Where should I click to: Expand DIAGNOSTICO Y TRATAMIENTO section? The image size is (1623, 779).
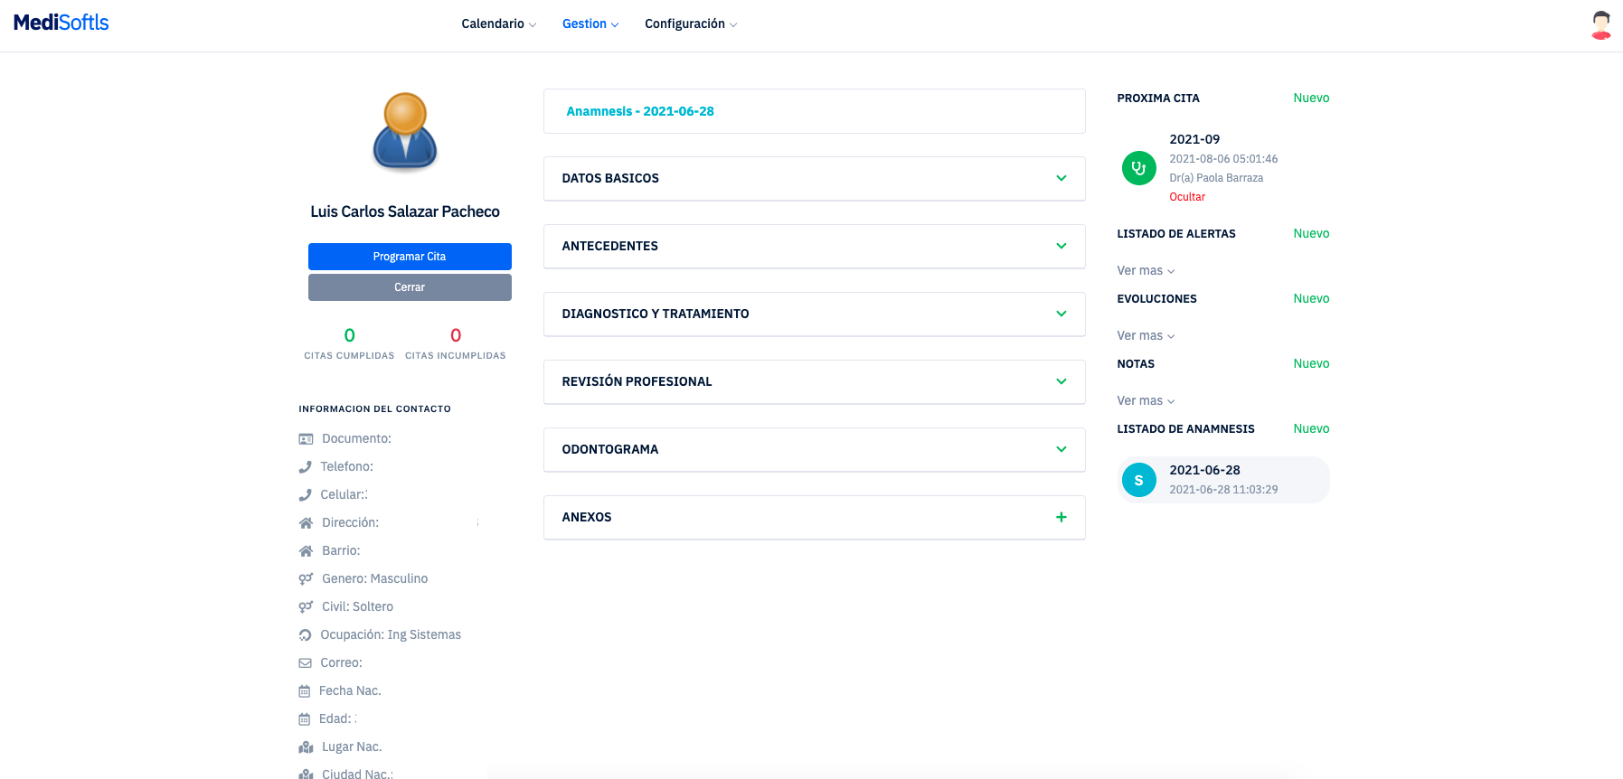pos(1061,314)
